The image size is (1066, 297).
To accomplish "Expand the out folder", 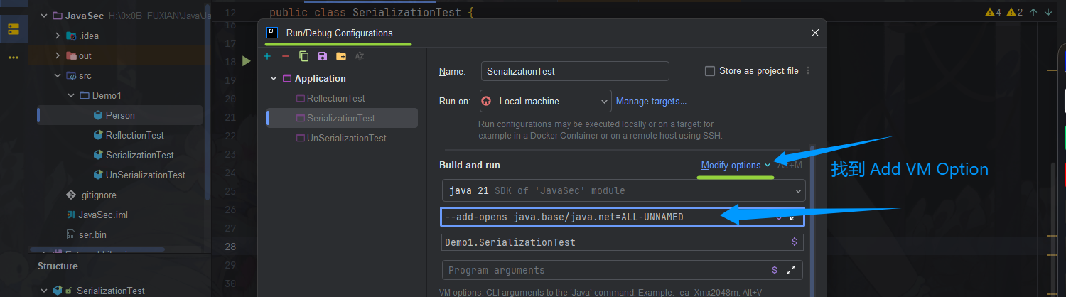I will (58, 55).
